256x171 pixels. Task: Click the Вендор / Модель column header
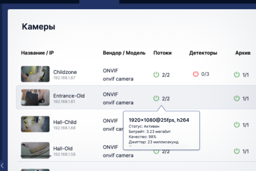(124, 53)
